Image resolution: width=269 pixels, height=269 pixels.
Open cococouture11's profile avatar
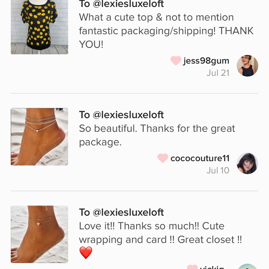click(247, 163)
